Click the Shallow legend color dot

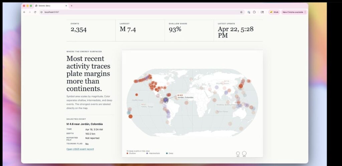(x=127, y=153)
